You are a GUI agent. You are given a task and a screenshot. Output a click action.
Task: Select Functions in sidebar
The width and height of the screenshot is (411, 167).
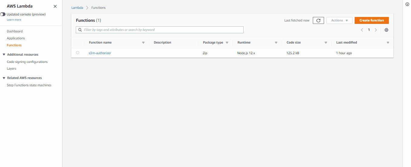point(14,45)
